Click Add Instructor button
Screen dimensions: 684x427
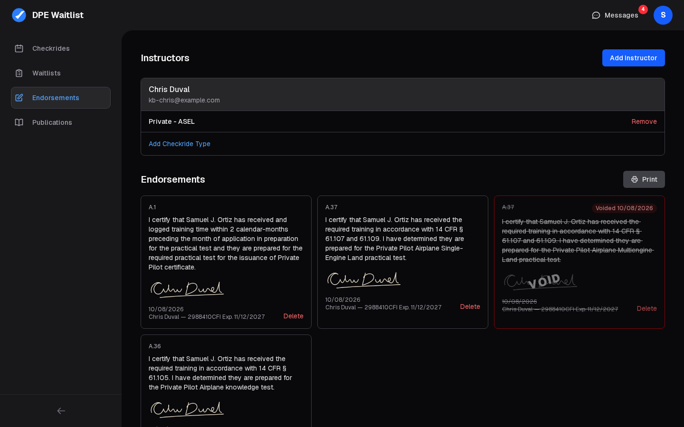click(x=634, y=58)
